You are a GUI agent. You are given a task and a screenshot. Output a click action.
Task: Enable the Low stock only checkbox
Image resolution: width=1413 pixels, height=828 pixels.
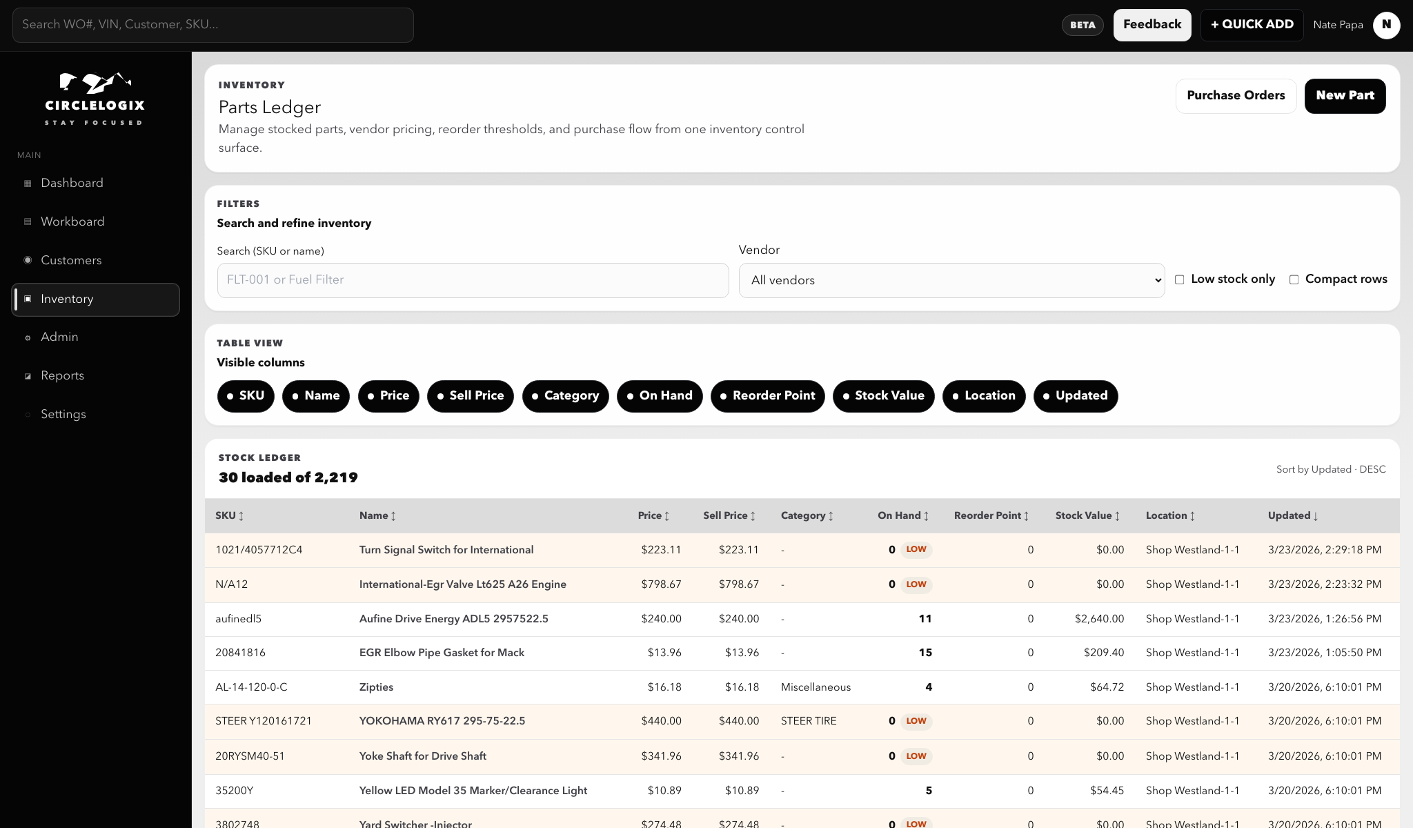click(x=1180, y=279)
